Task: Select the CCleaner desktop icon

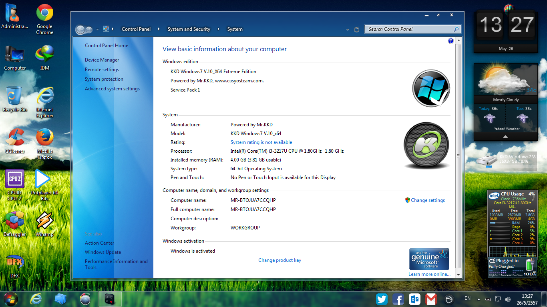Action: [x=15, y=141]
